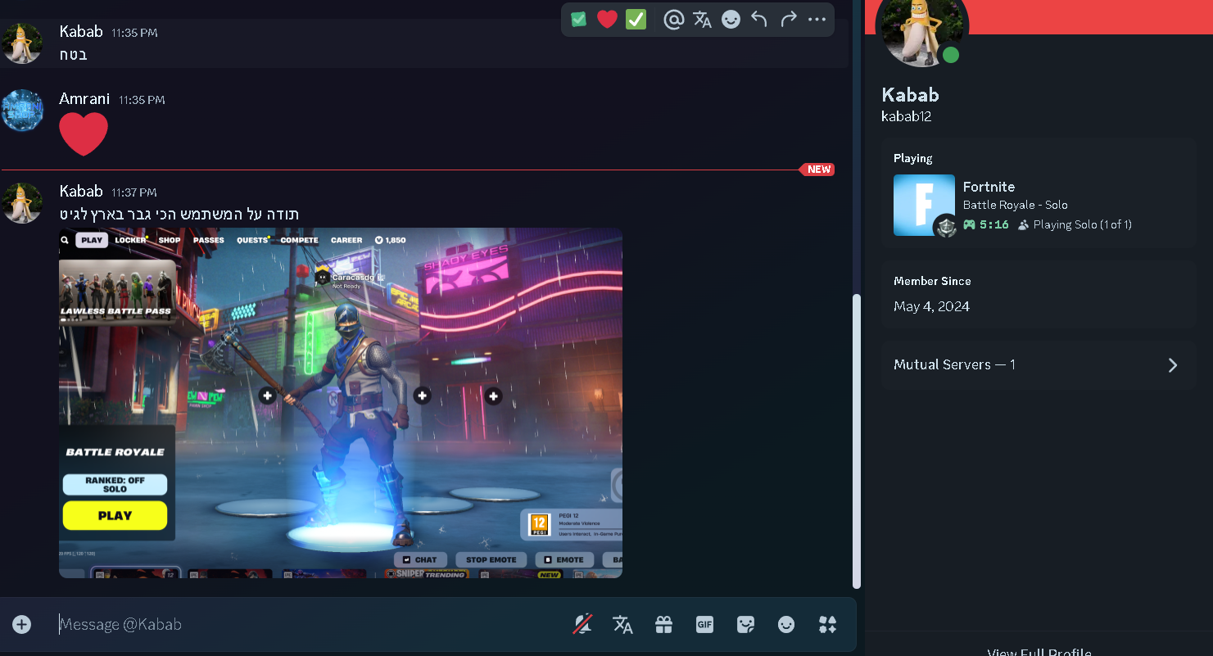
Task: Click the 'Battle Royale - Solo' text
Action: (x=1016, y=205)
